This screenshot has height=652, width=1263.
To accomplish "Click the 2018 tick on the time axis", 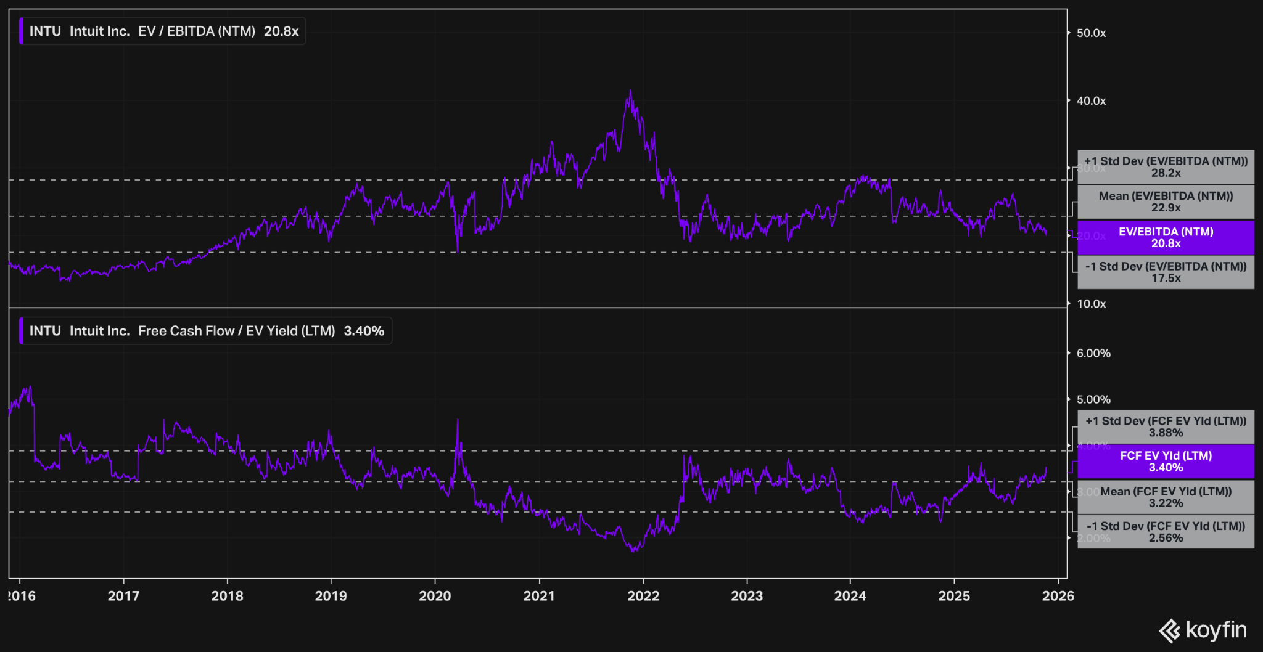I will click(227, 596).
